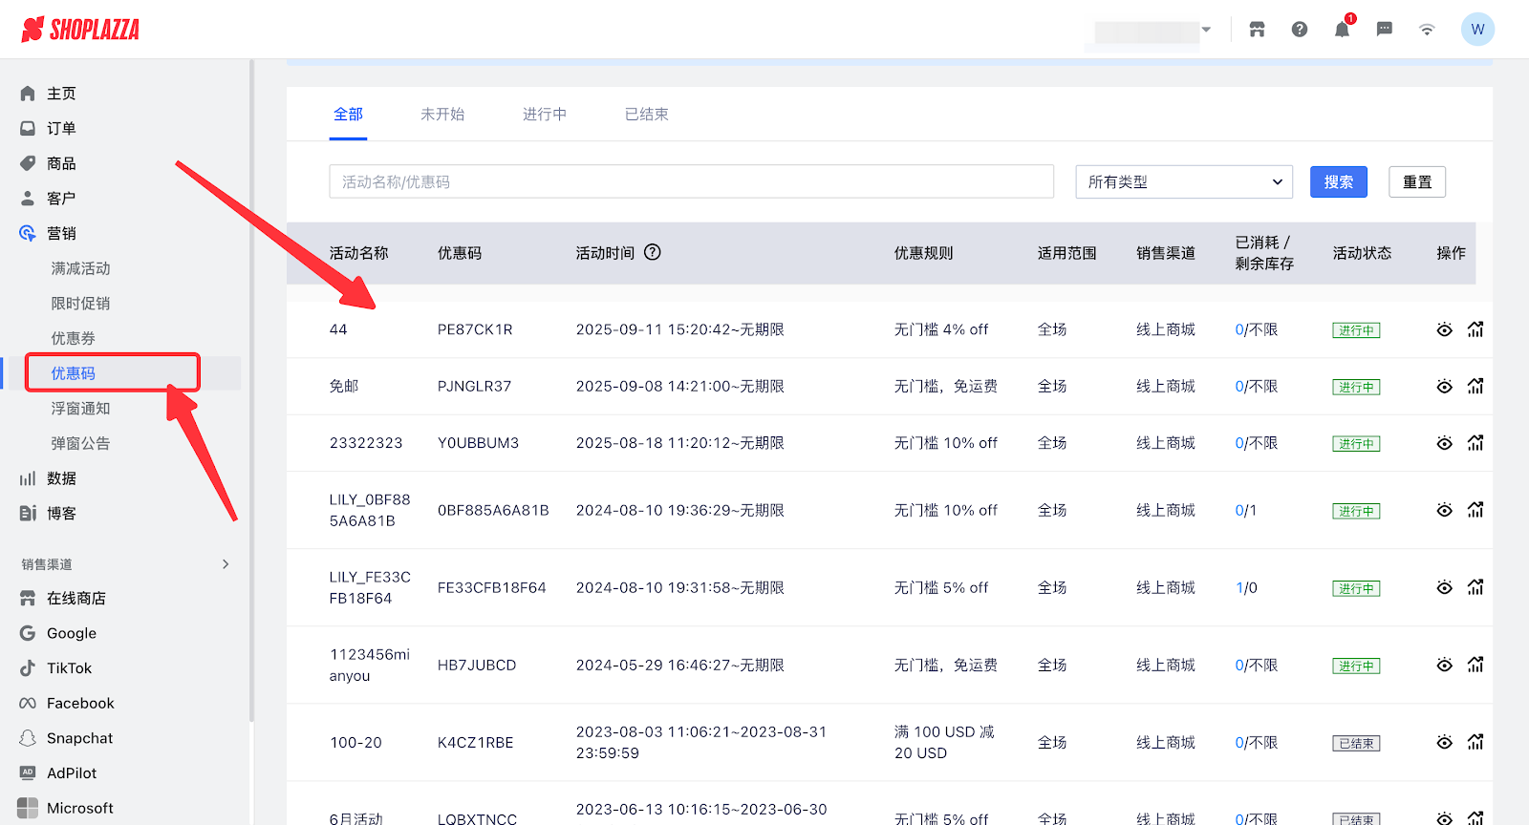
Task: Open the 所有类型 type dropdown
Action: [x=1183, y=181]
